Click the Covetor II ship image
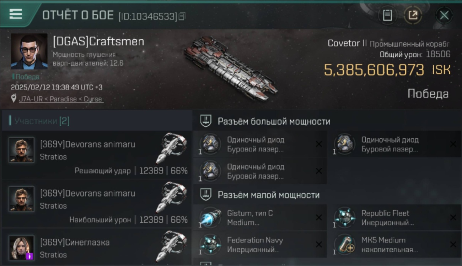This screenshot has height=266, width=462. (231, 68)
